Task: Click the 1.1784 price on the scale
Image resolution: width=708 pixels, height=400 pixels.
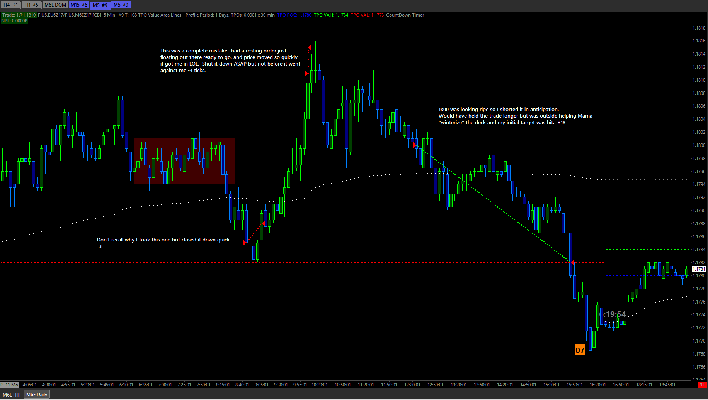Action: (699, 250)
